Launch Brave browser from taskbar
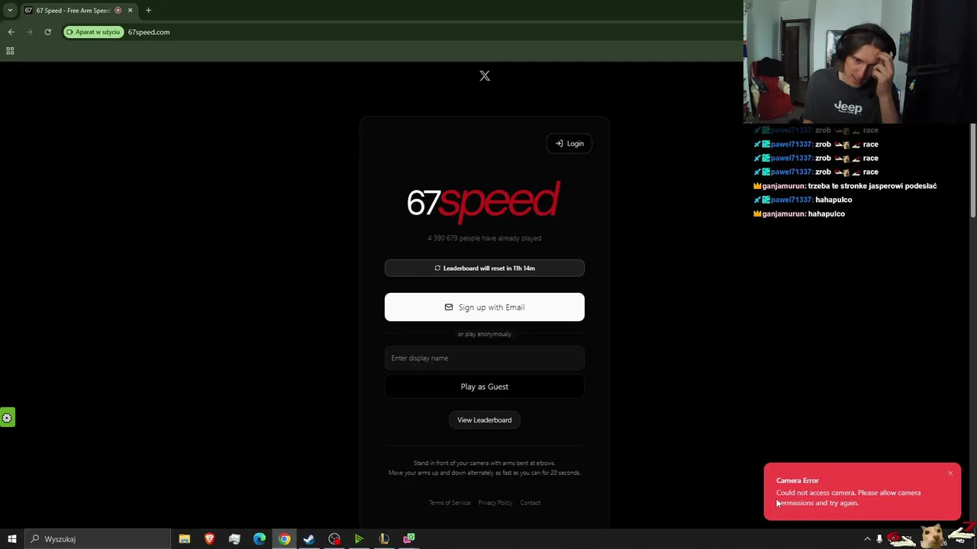This screenshot has height=549, width=977. click(209, 539)
